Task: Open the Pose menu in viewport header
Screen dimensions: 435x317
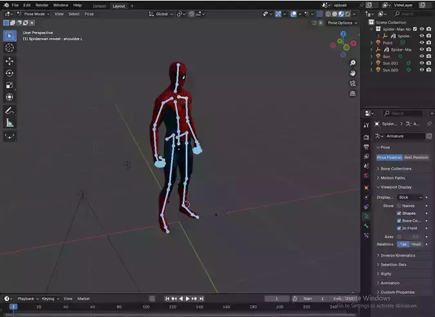Action: pyautogui.click(x=89, y=14)
